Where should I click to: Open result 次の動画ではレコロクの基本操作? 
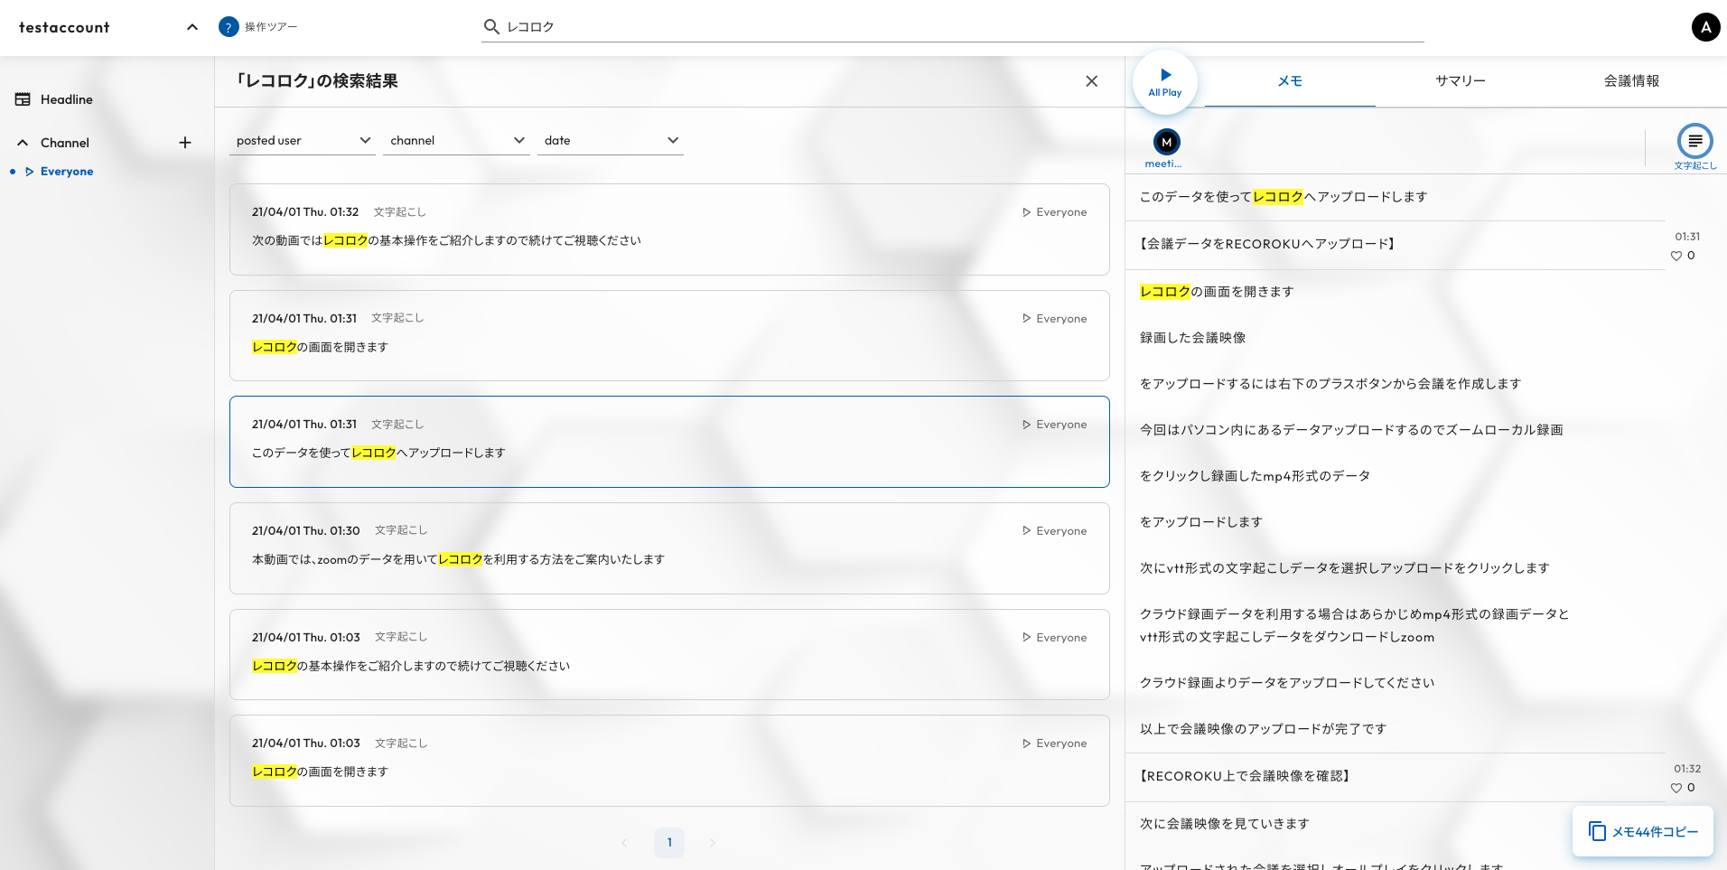click(x=669, y=229)
